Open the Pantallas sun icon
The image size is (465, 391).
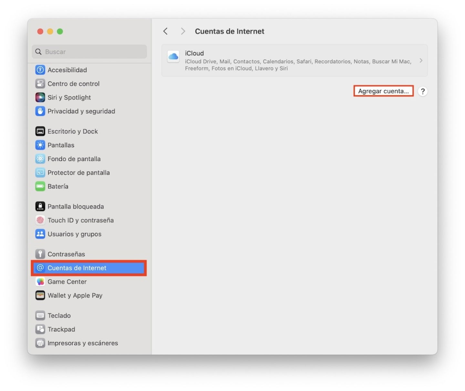coord(40,145)
